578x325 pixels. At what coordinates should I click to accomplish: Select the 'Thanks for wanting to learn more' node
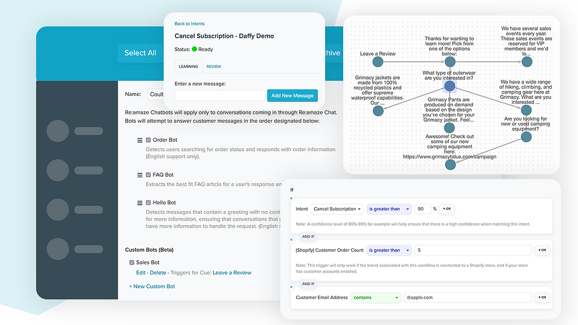450,62
